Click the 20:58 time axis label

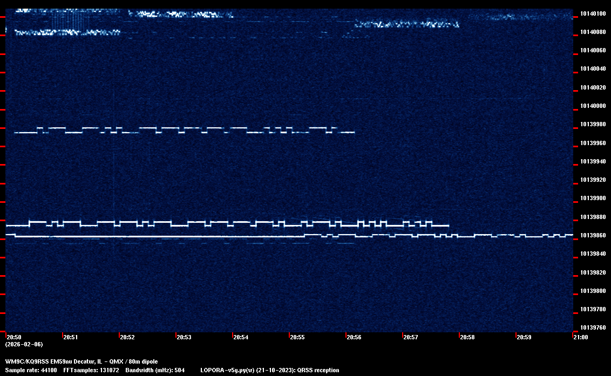[x=467, y=337]
